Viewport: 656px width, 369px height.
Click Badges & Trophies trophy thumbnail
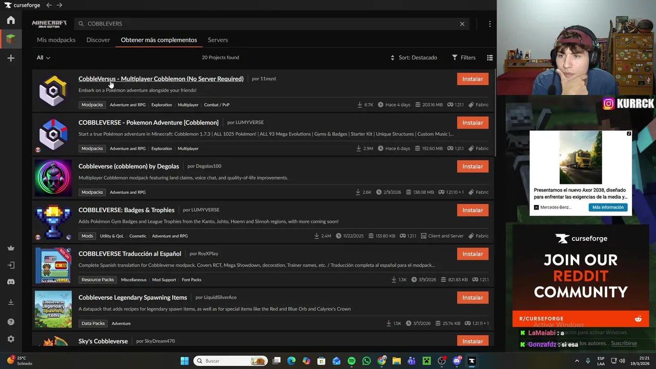(53, 222)
